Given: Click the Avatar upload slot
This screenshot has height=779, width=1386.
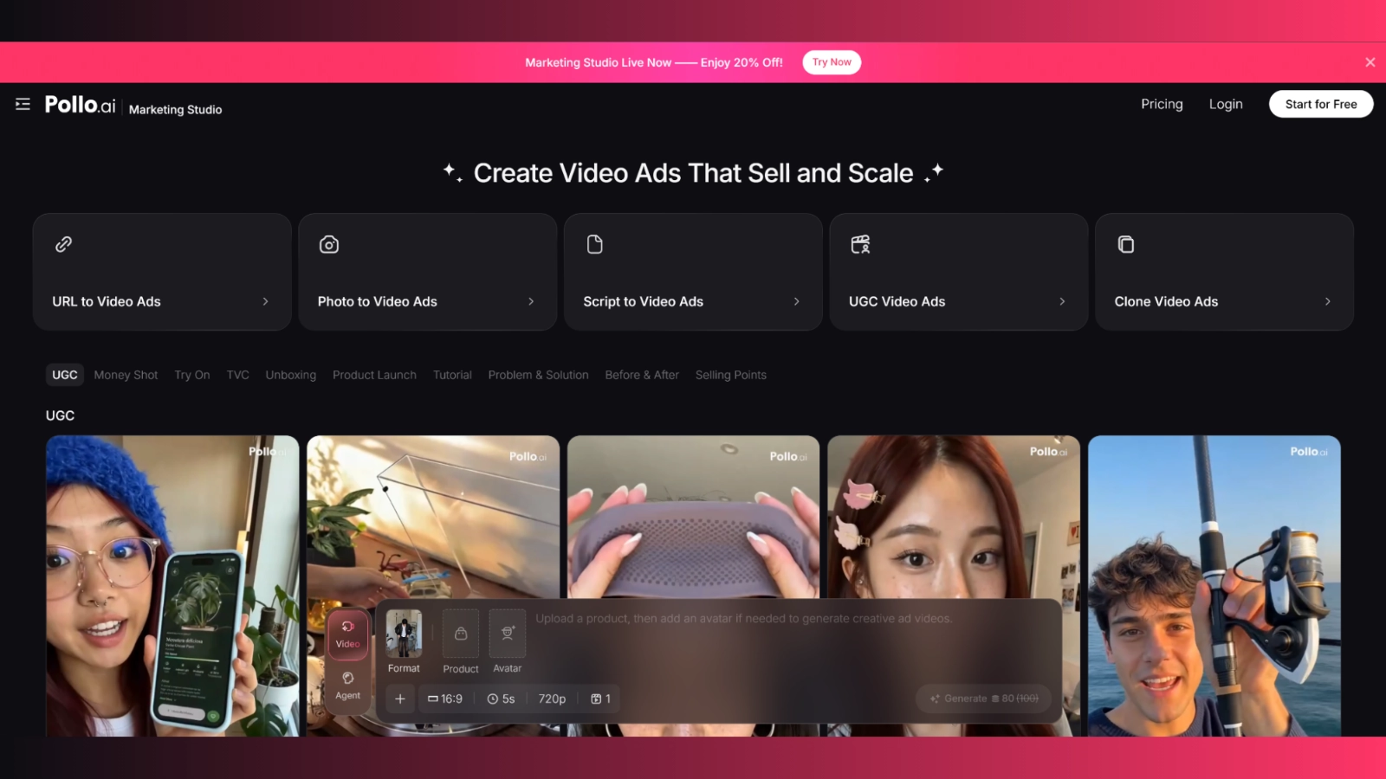Looking at the screenshot, I should [x=508, y=634].
